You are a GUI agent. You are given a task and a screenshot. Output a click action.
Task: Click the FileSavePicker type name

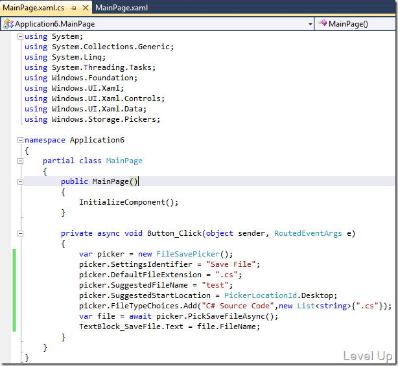pyautogui.click(x=188, y=254)
